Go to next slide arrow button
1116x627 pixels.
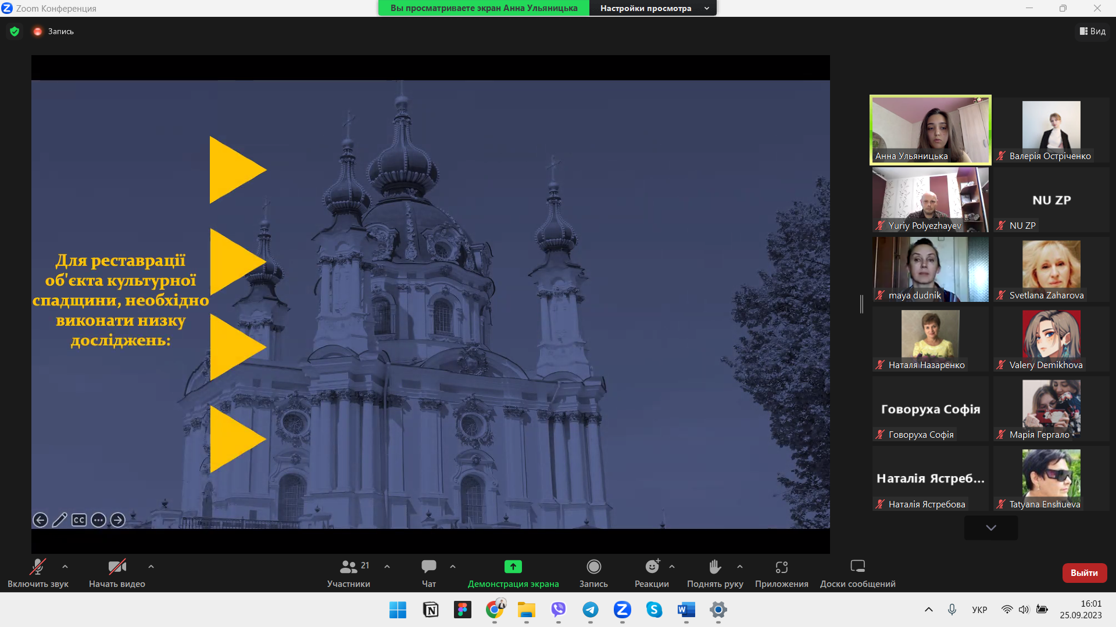point(118,520)
